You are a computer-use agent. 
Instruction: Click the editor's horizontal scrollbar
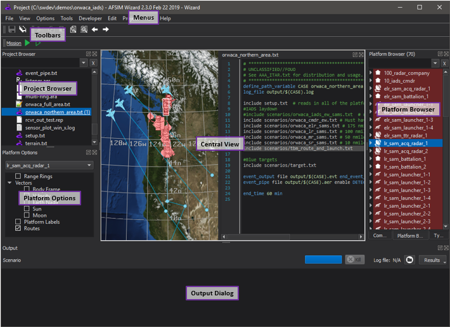tap(292, 236)
